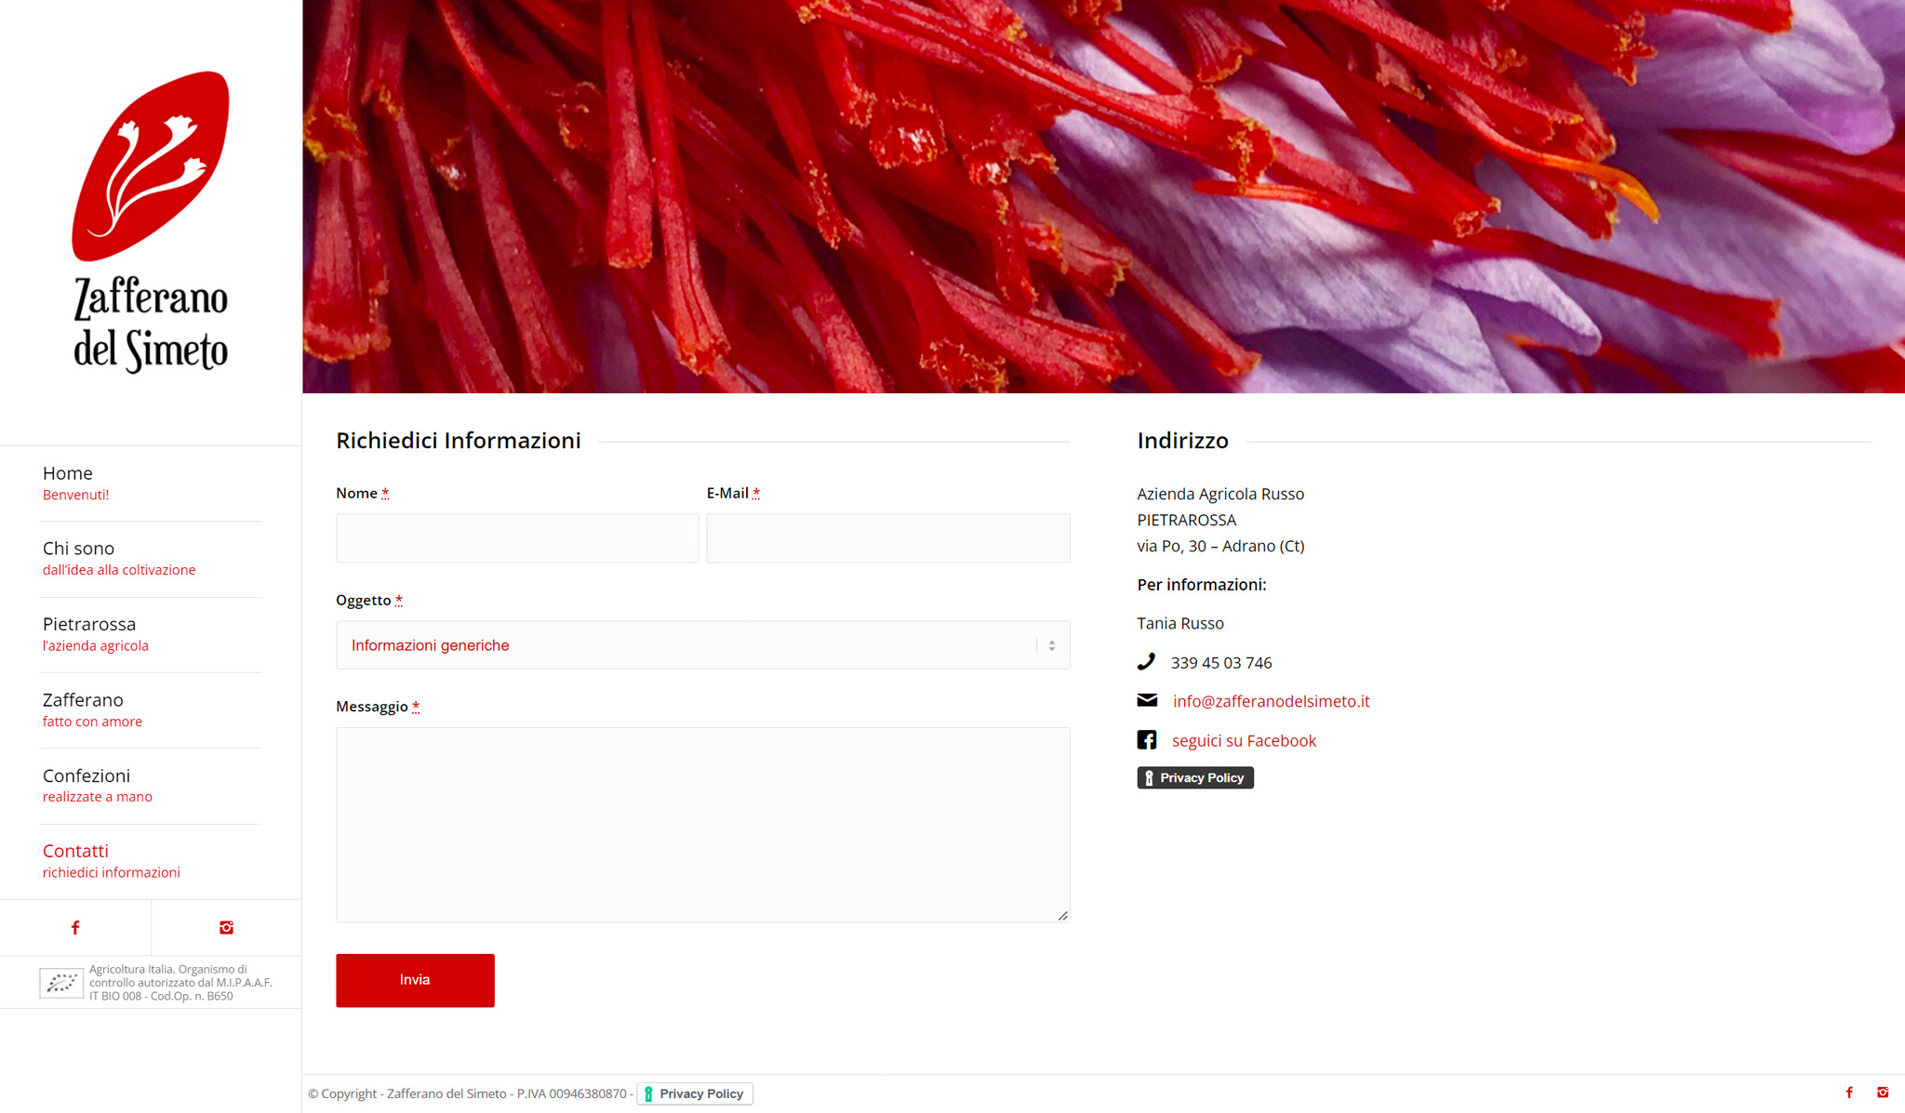This screenshot has height=1113, width=1905.
Task: Open the sidebar Facebook icon
Action: coord(75,927)
